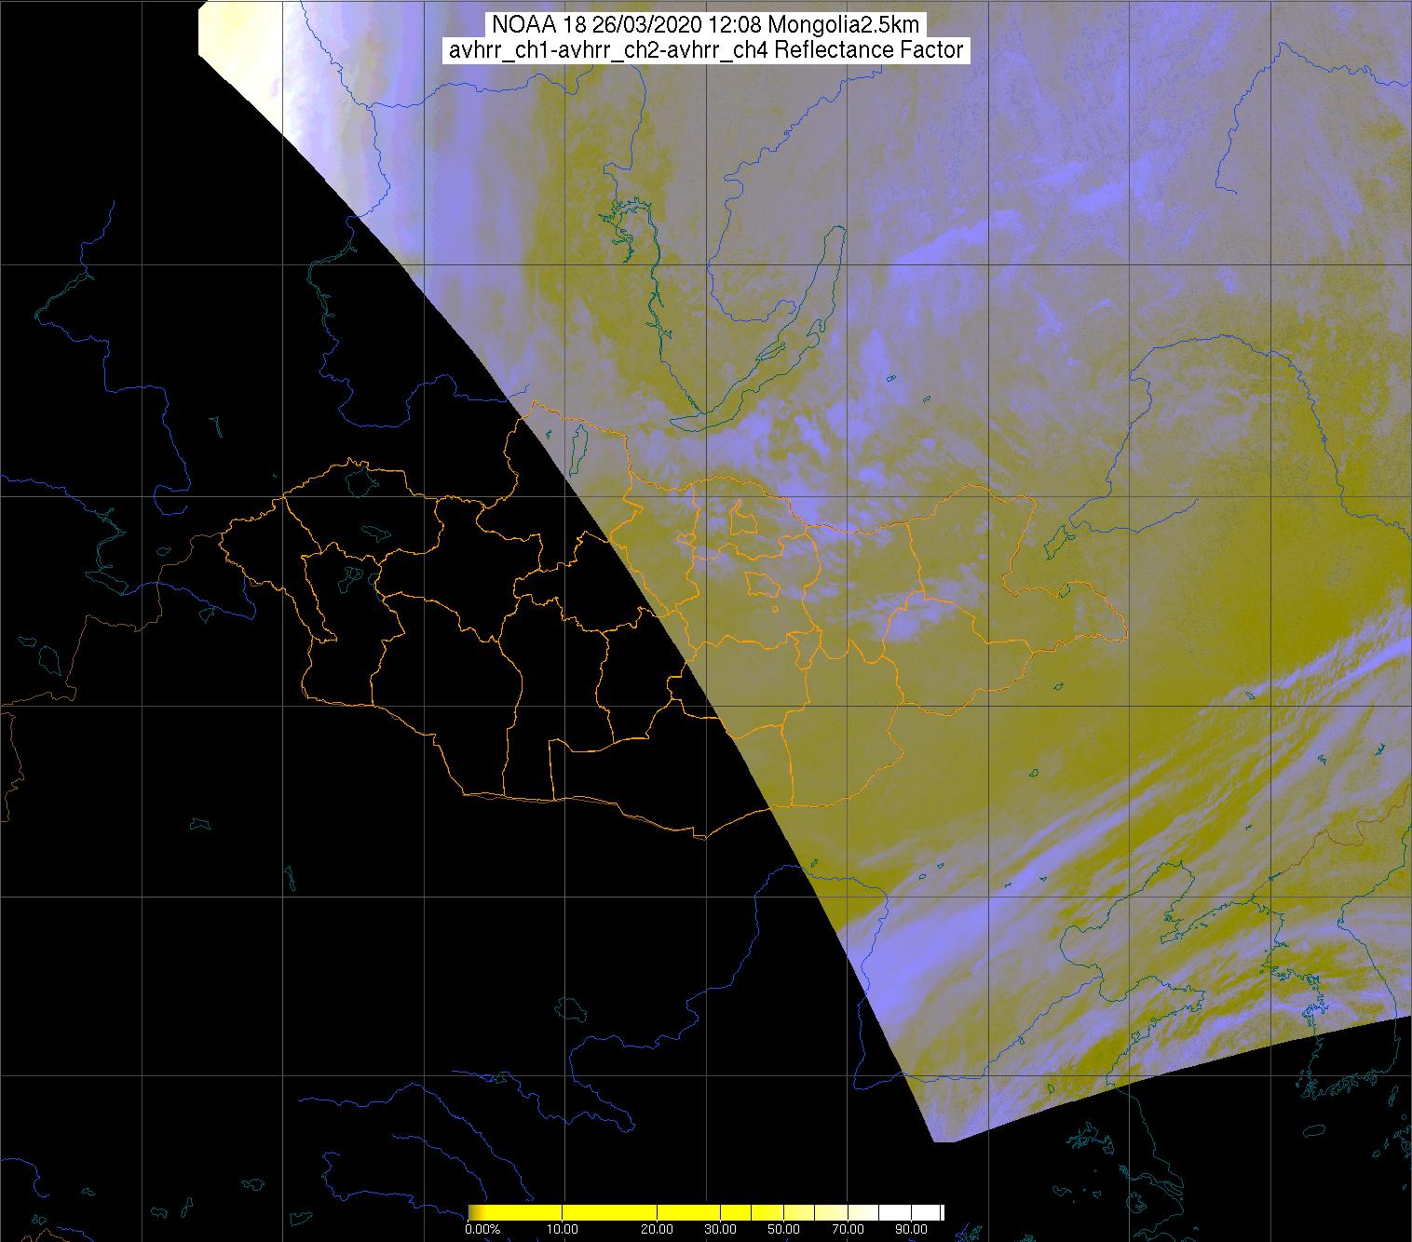This screenshot has height=1242, width=1412.
Task: Click the '20.00' colorbar label
Action: [658, 1230]
